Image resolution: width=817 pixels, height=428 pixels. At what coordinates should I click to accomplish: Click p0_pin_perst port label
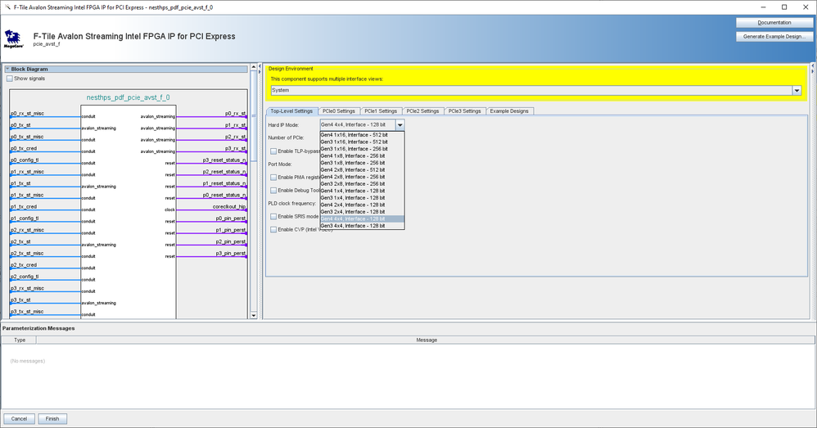click(x=231, y=219)
